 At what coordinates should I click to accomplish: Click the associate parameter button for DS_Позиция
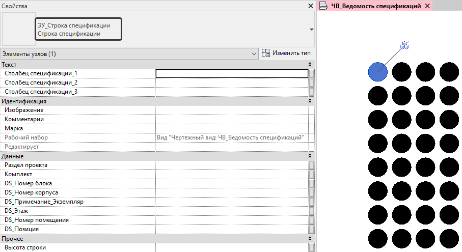pyautogui.click(x=312, y=230)
